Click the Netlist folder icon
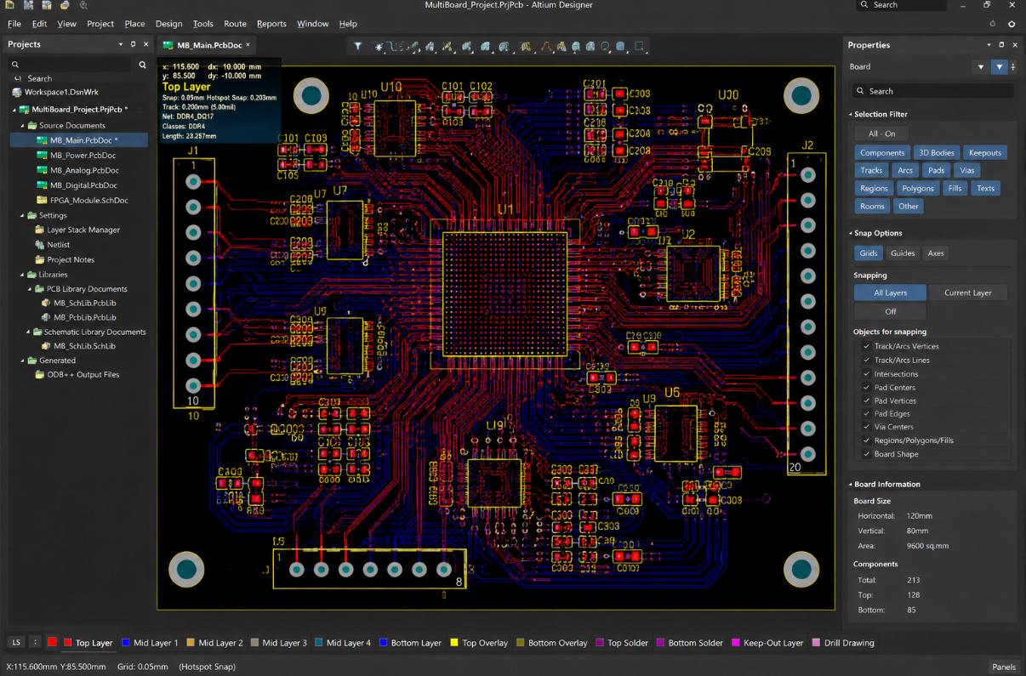Viewport: 1026px width, 676px height. pyautogui.click(x=39, y=244)
